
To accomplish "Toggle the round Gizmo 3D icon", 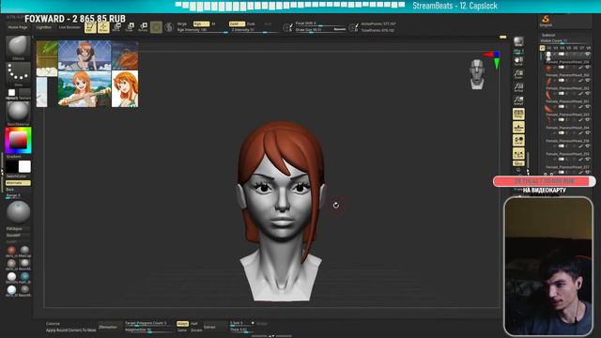I will click(156, 27).
